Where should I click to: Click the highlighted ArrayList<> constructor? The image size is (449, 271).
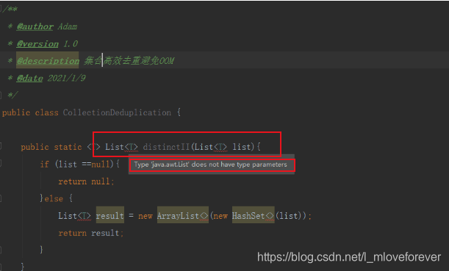pos(183,215)
